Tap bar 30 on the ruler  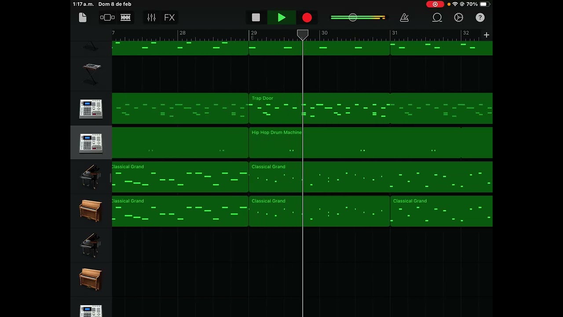click(x=324, y=33)
